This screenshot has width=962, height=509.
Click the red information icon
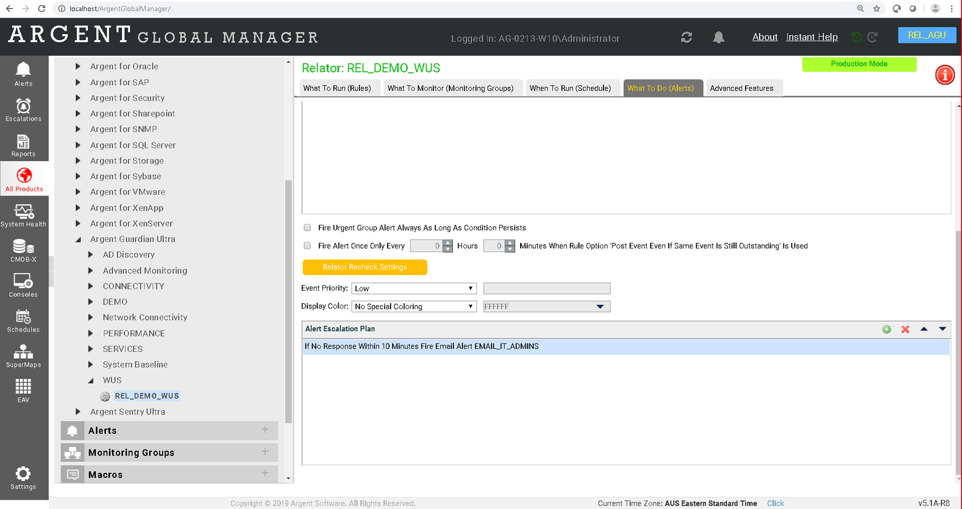coord(945,75)
